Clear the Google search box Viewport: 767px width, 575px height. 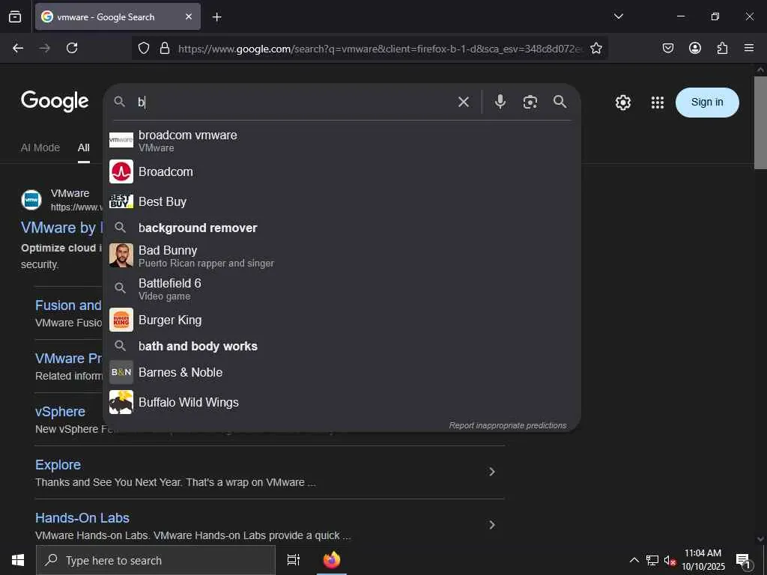[x=463, y=102]
